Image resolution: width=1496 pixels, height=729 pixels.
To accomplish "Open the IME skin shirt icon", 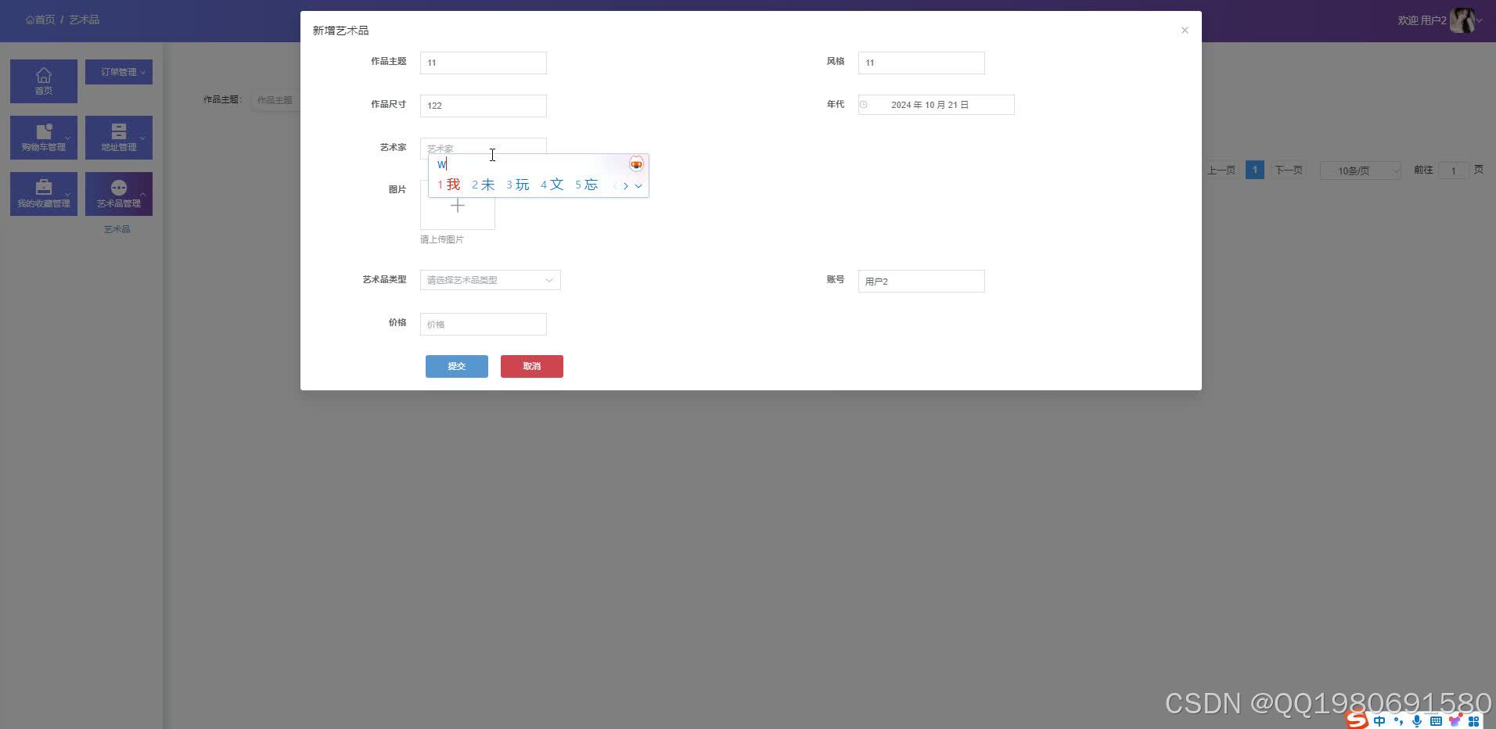I will point(1455,720).
